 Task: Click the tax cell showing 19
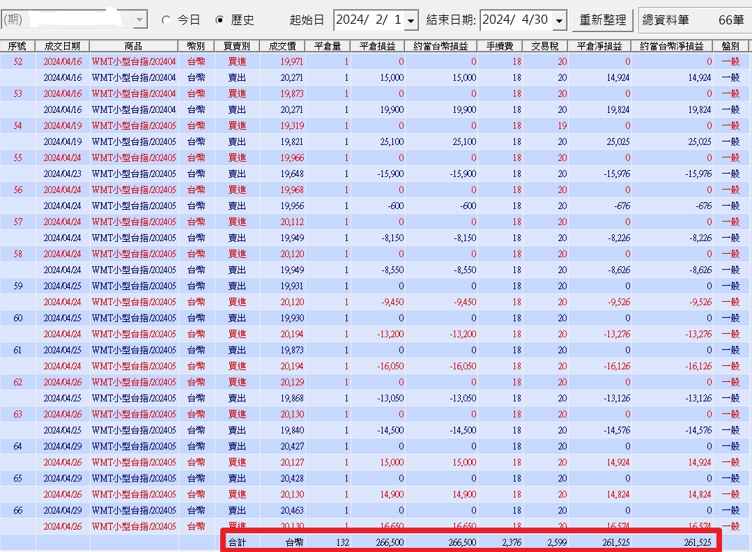[562, 125]
